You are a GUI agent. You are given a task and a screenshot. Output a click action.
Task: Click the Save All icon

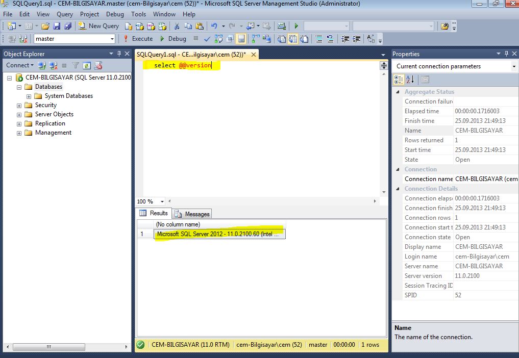tap(68, 26)
